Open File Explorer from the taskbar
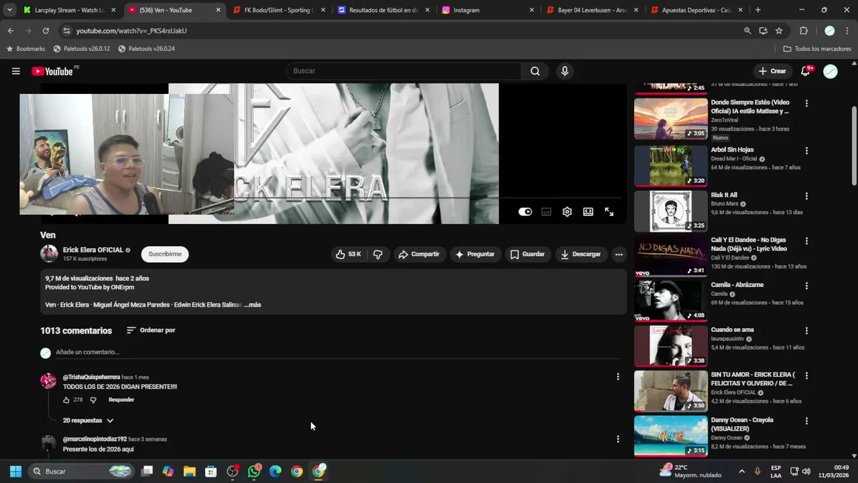The width and height of the screenshot is (858, 483). point(190,471)
